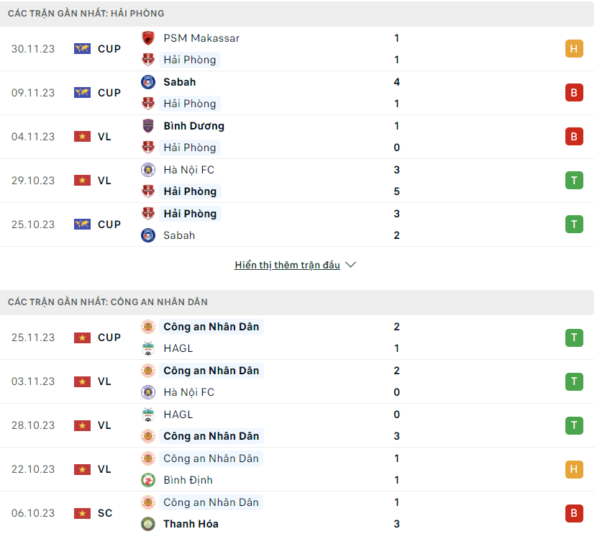Click the red B loss badge for Sabah match
597x534 pixels.
(x=574, y=93)
